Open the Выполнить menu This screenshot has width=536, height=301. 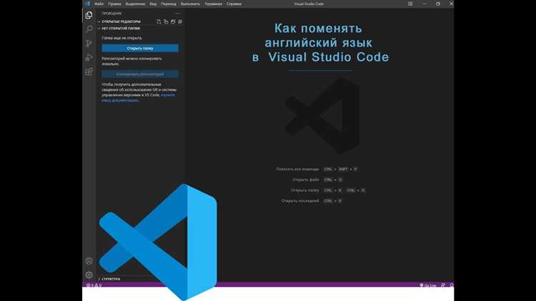190,4
